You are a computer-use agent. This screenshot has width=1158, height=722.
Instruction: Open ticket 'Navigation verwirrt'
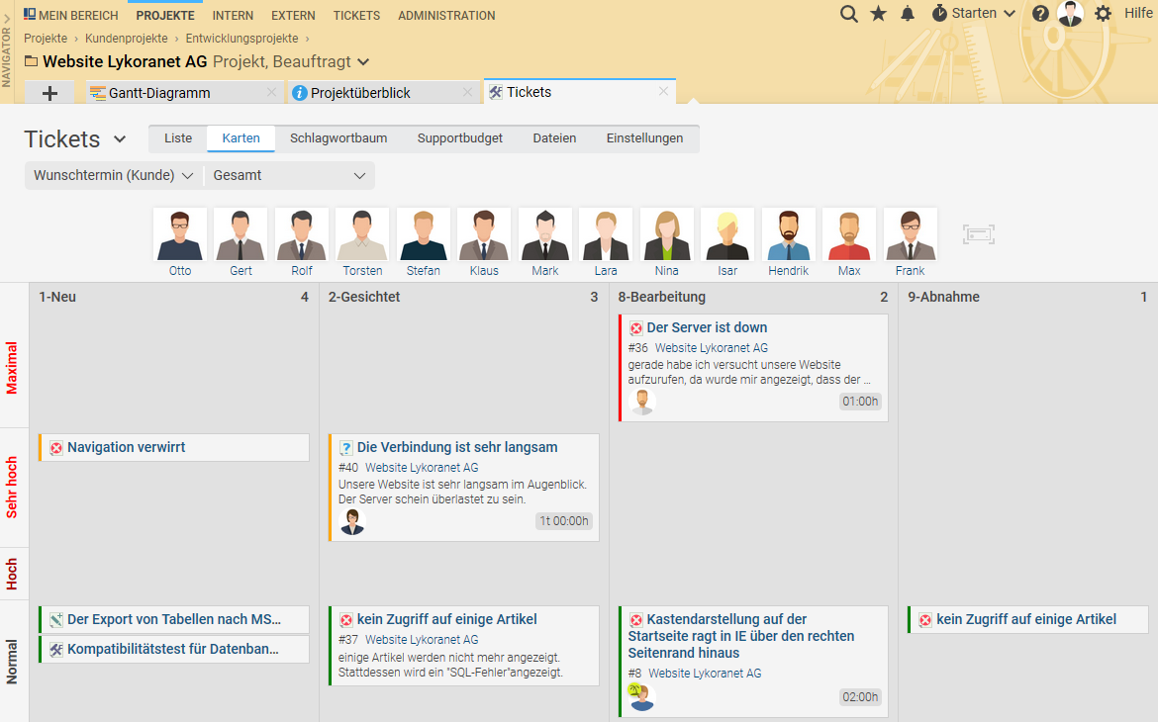127,447
